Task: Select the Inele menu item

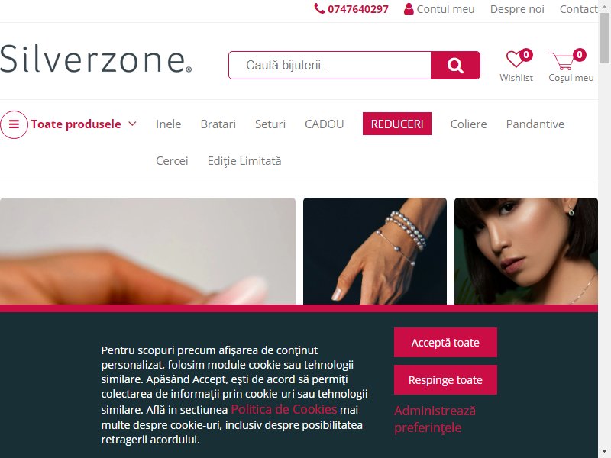Action: [x=168, y=124]
